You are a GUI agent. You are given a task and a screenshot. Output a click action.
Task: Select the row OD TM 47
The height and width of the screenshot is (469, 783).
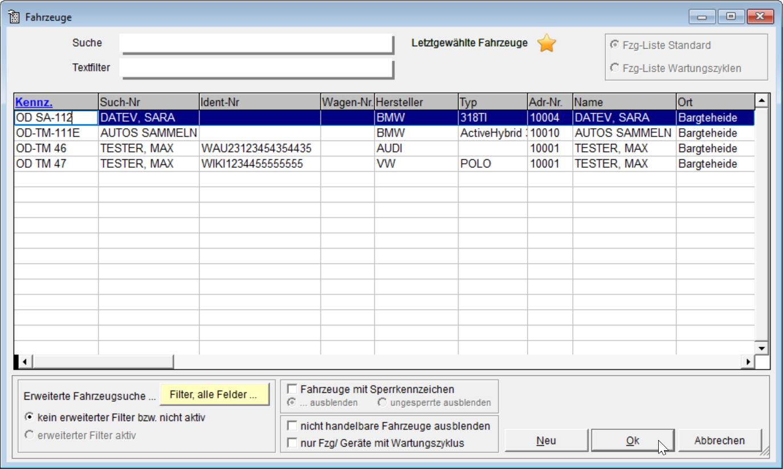click(384, 164)
